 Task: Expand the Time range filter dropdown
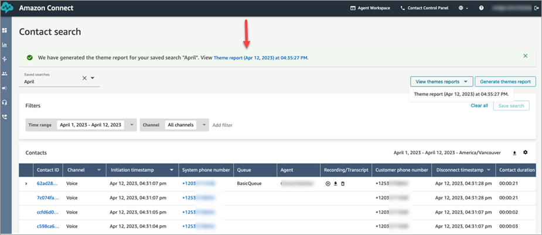[132, 125]
